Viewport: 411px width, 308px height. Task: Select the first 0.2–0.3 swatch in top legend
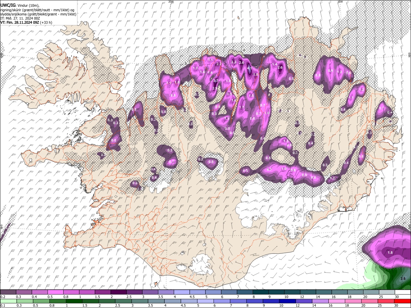tap(8, 292)
